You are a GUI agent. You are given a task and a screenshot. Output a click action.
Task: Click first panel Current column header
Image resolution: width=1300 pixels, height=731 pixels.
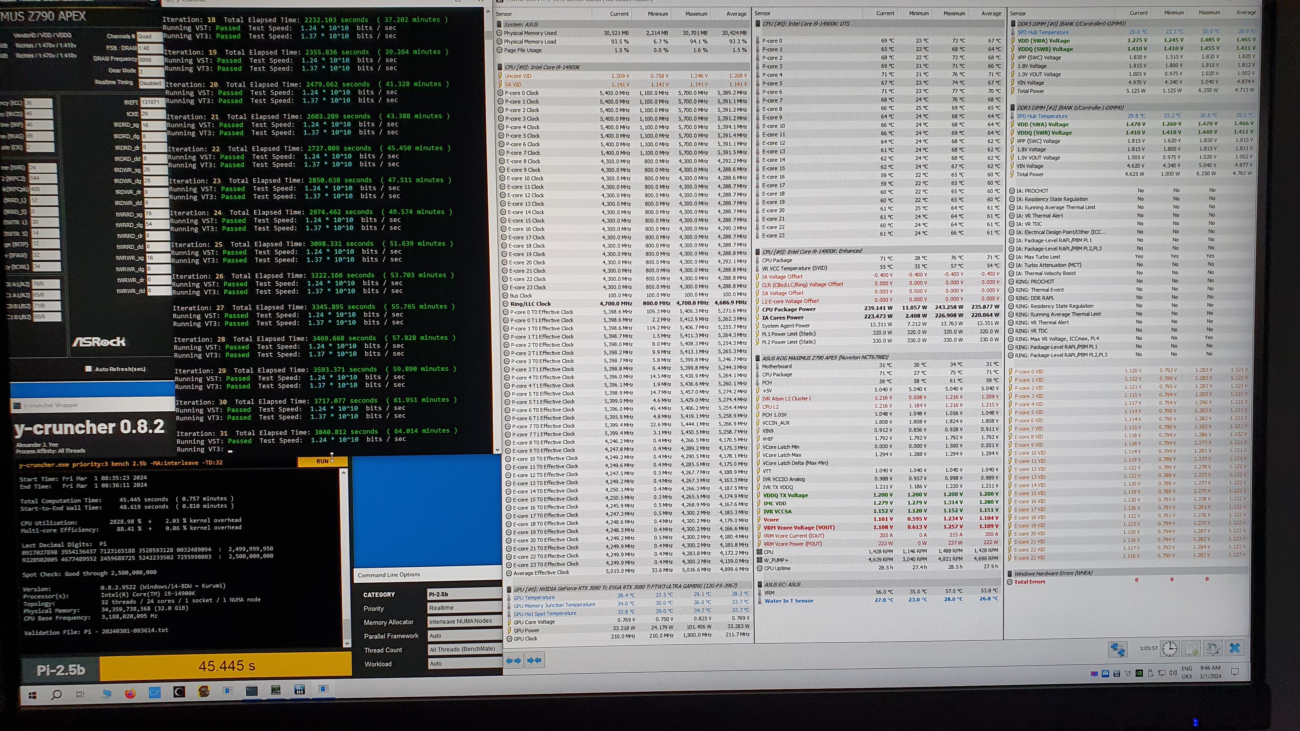pos(619,14)
